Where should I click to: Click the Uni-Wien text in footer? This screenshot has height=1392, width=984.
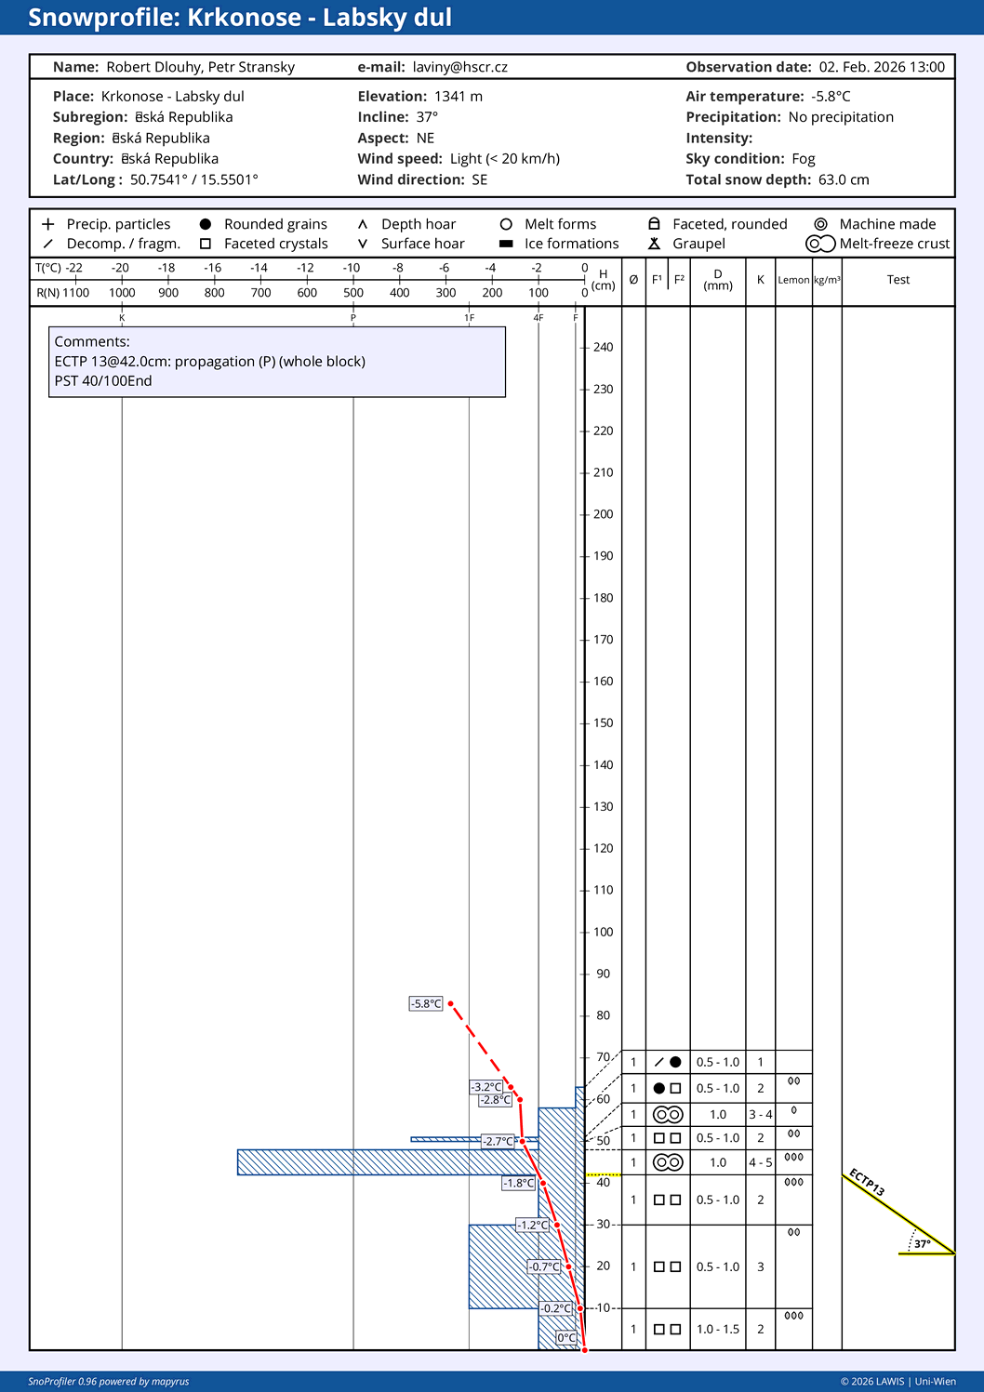935,1382
